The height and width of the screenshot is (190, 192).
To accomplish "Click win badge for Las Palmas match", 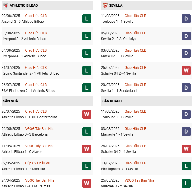I will 86,183.
